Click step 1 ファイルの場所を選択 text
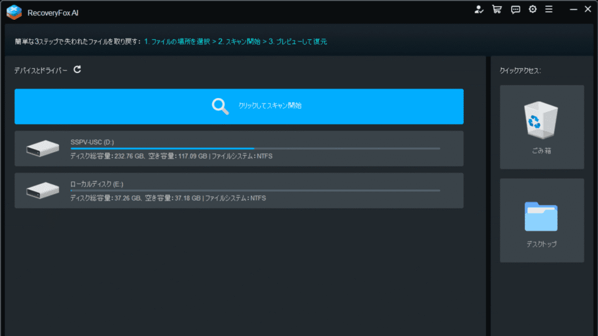The width and height of the screenshot is (598, 336). pos(177,41)
